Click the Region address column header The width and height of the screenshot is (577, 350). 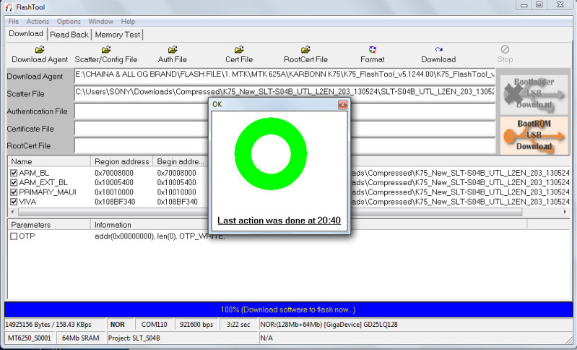(122, 161)
